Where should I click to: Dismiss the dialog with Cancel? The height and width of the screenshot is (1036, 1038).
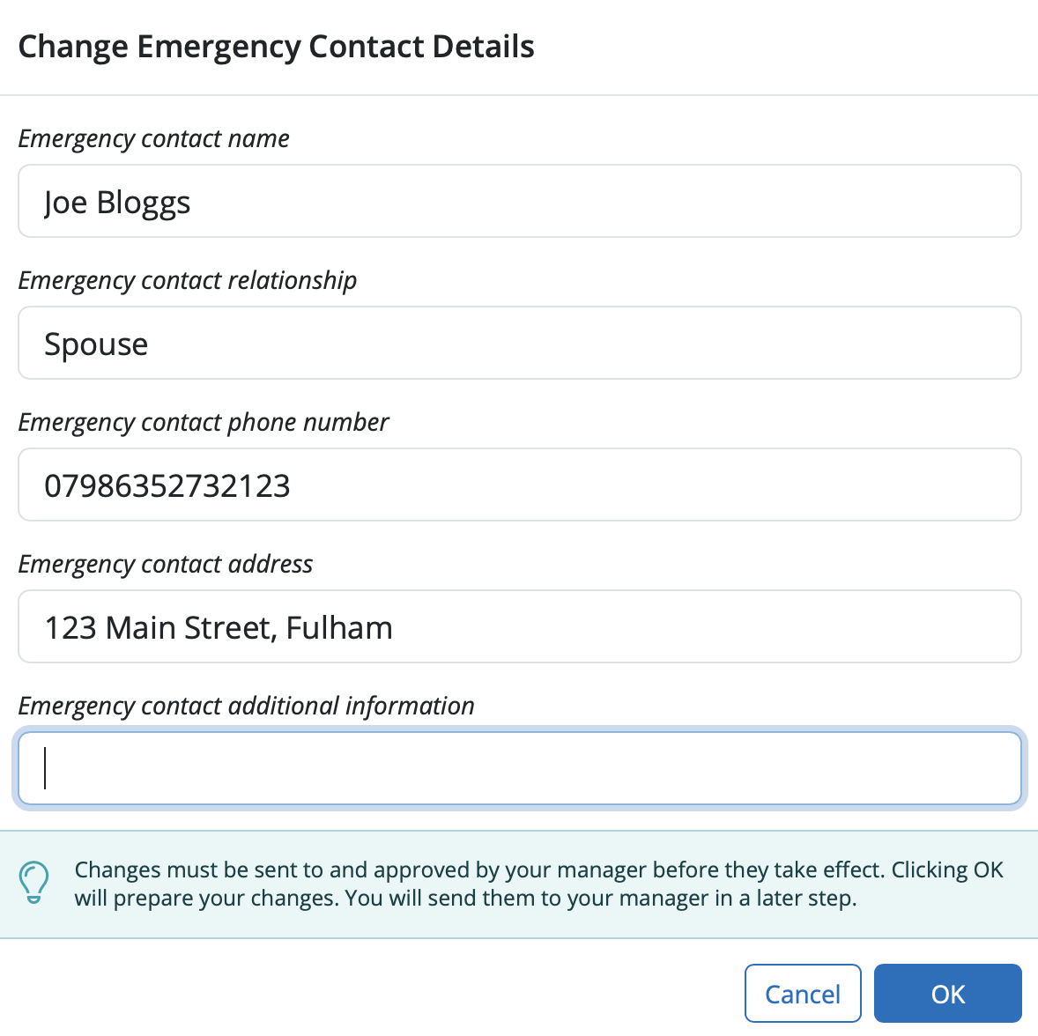(803, 993)
